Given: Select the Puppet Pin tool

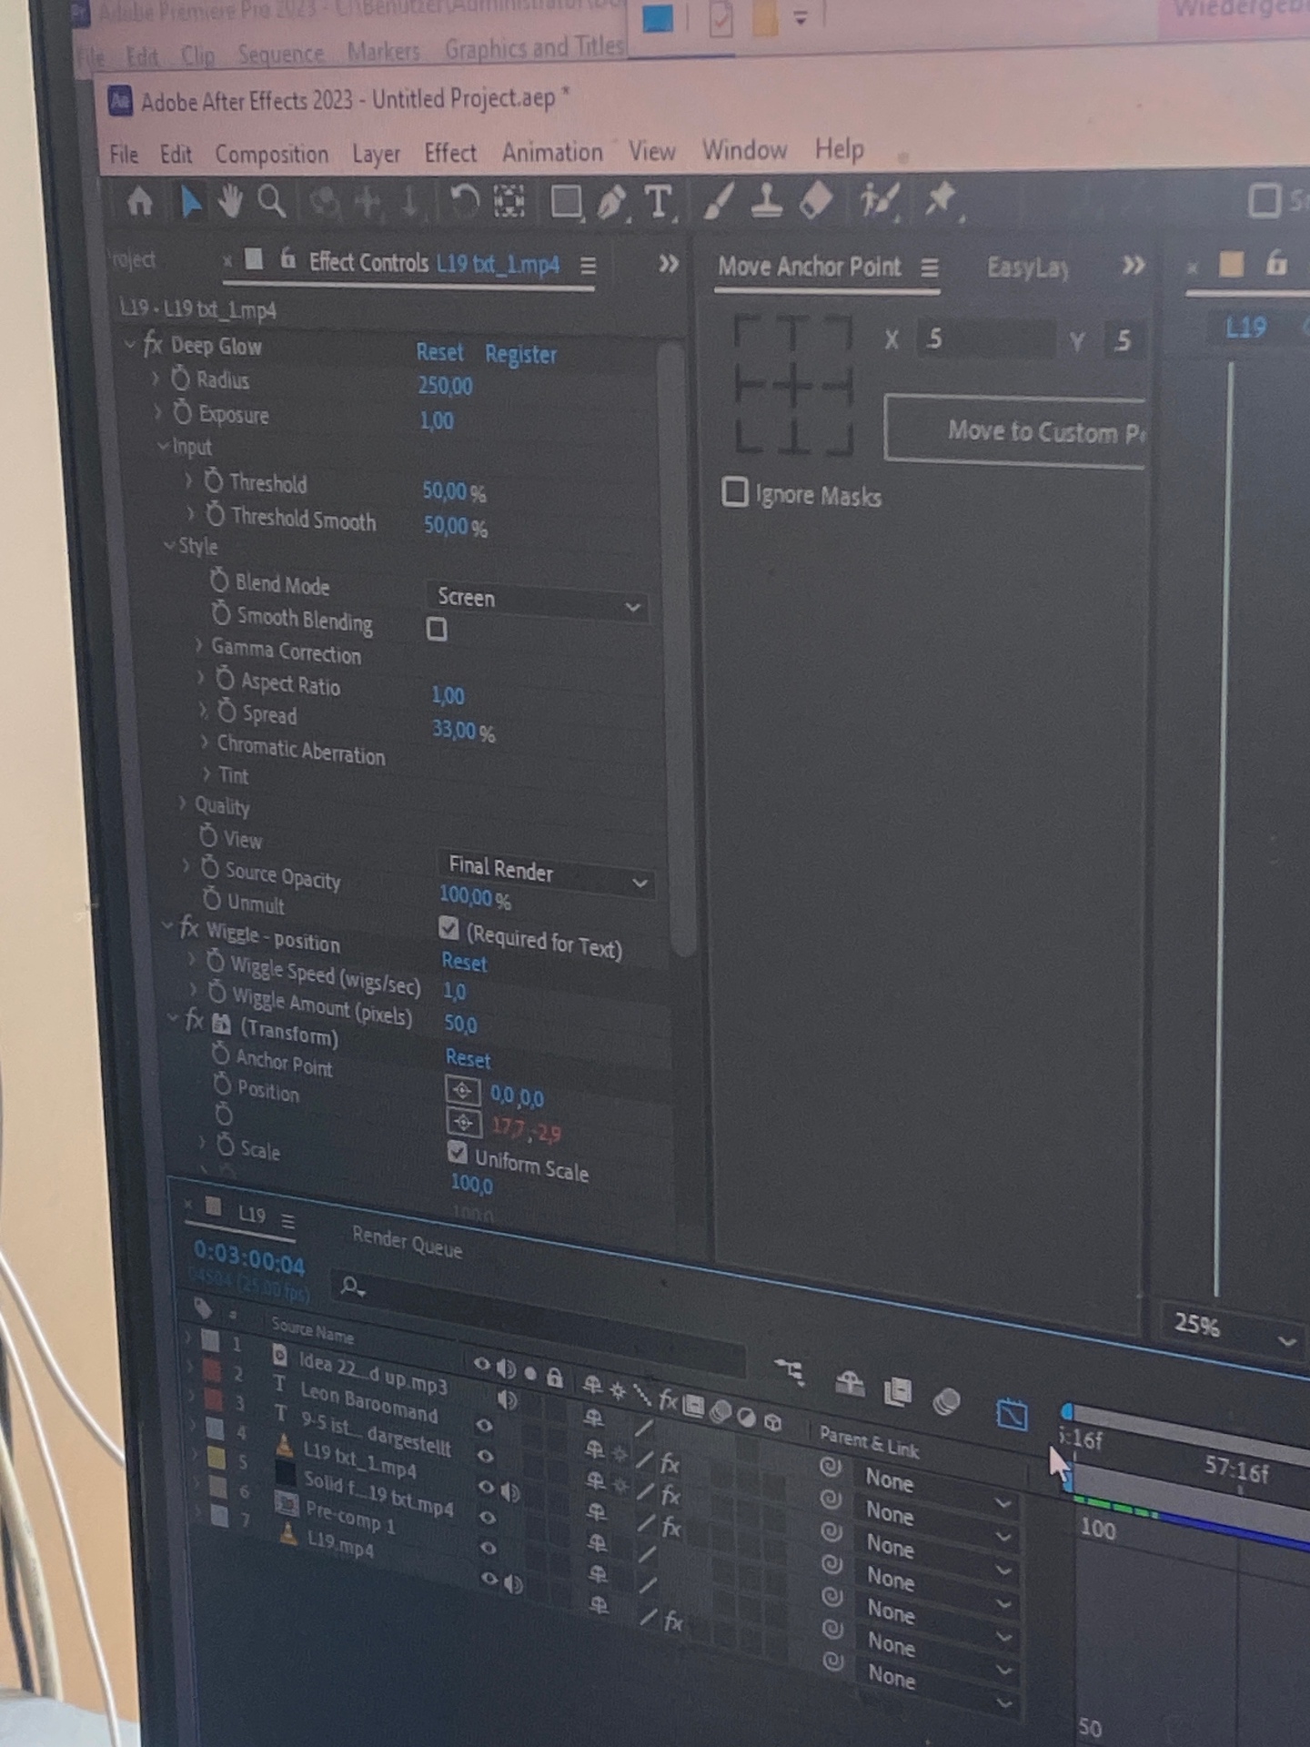Looking at the screenshot, I should click(x=940, y=200).
